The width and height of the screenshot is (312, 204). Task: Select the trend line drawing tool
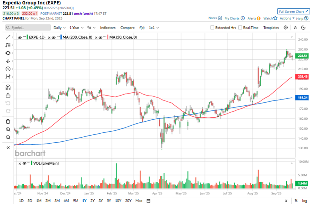8,37
